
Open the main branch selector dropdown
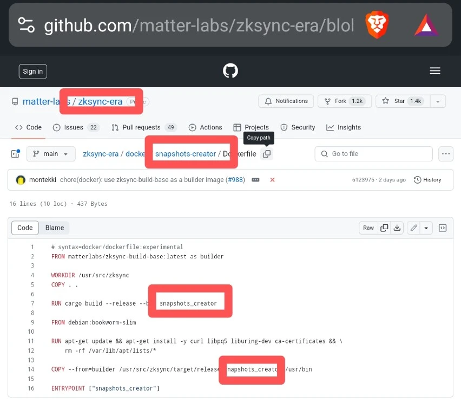point(50,154)
